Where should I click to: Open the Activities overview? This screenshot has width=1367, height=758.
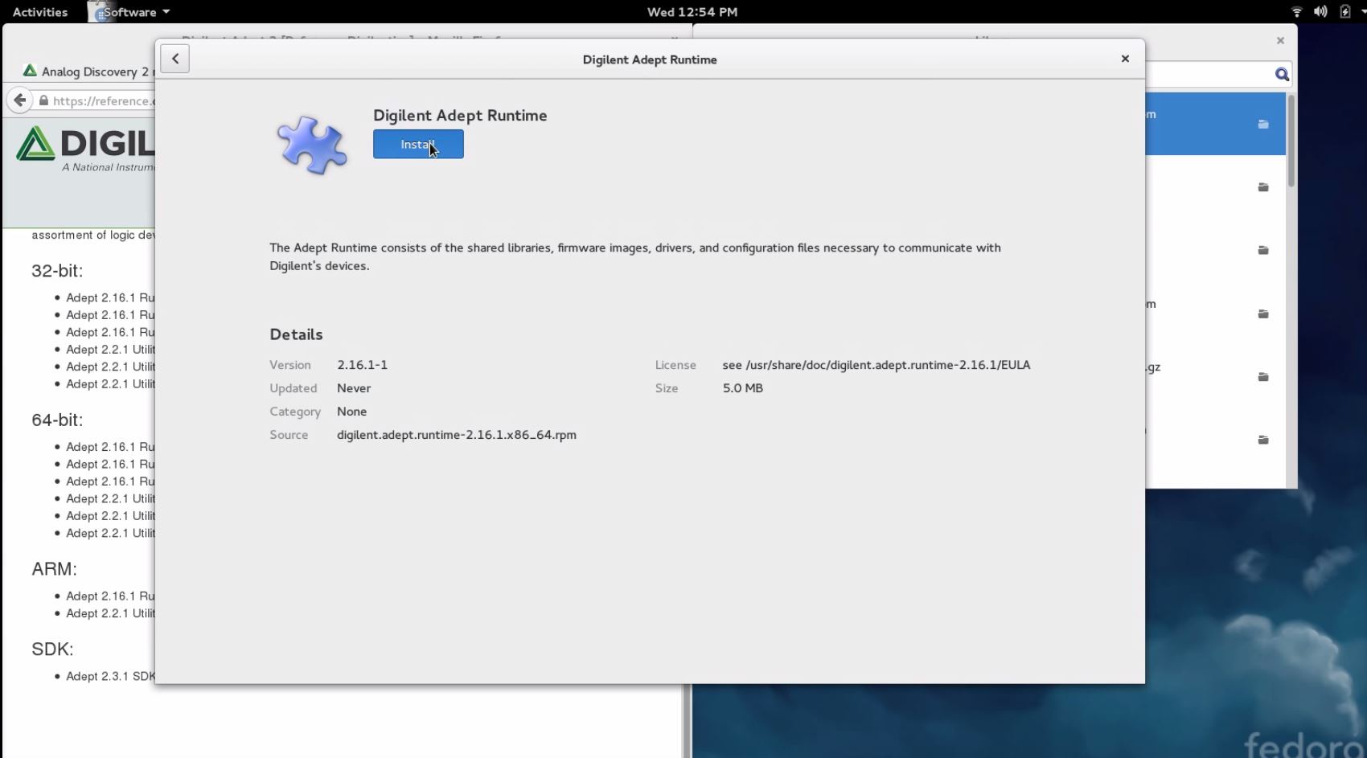coord(40,12)
